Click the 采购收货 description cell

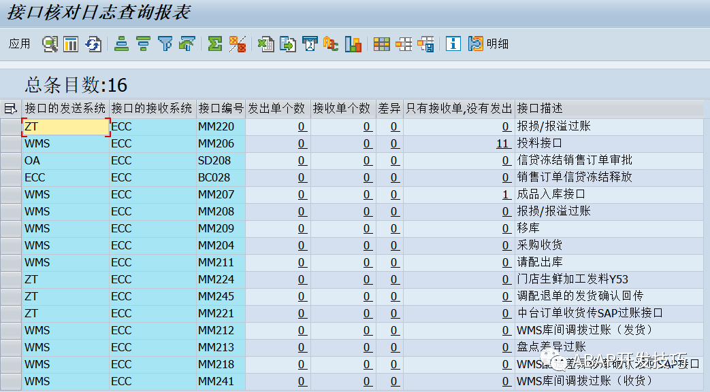pos(609,245)
